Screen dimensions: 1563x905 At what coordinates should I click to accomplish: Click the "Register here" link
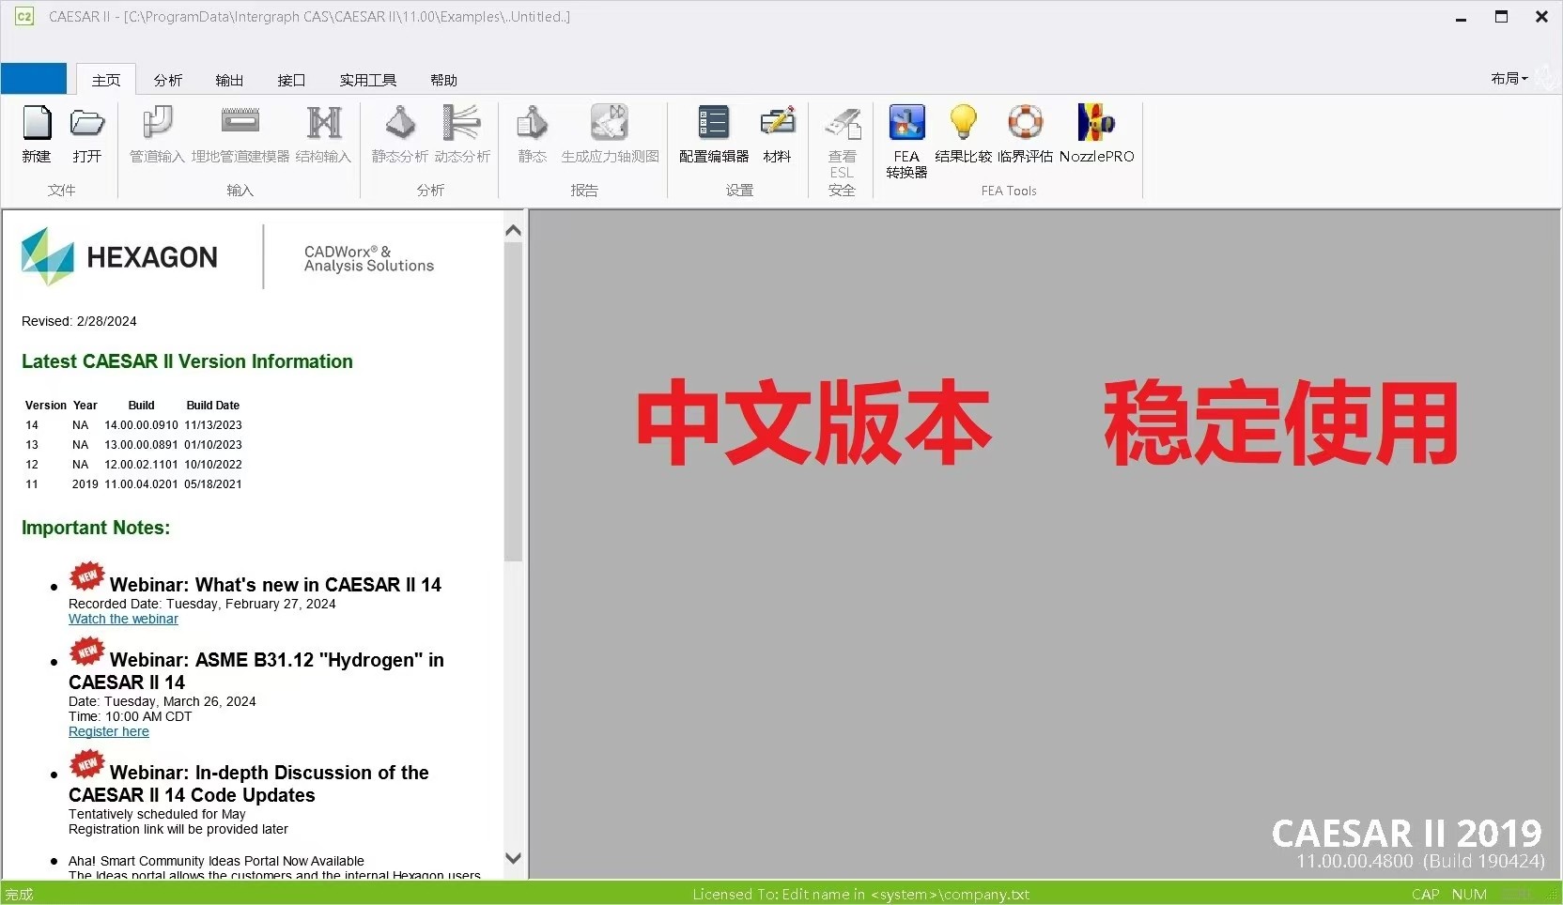(109, 732)
